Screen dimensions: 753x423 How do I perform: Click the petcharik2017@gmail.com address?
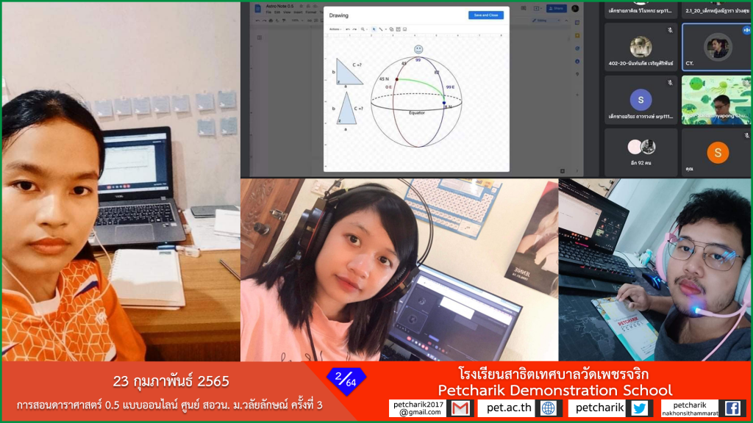click(418, 408)
